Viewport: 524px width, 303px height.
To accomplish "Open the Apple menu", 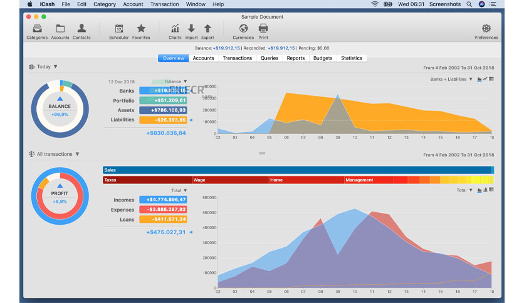I will [x=29, y=4].
